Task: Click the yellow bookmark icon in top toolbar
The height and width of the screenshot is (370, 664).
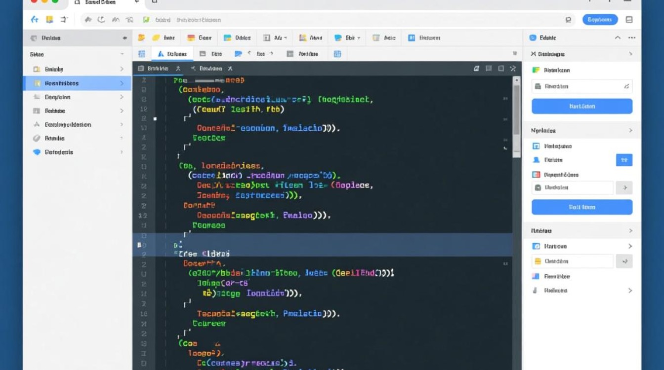Action: click(x=49, y=20)
